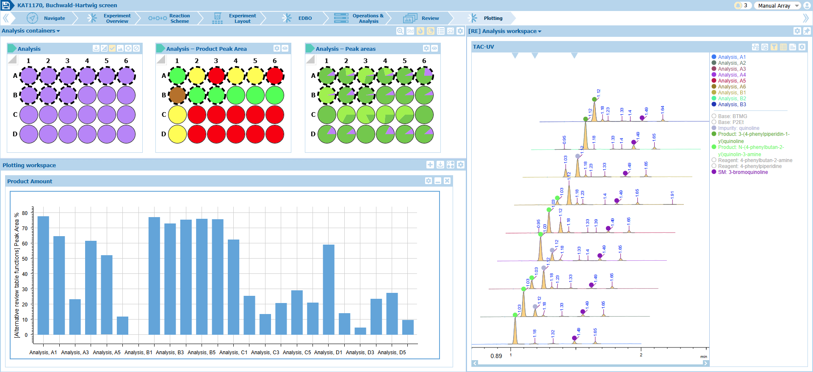
Task: Toggle eye visibility on Analysis – Product Peak Area
Action: pyautogui.click(x=285, y=49)
